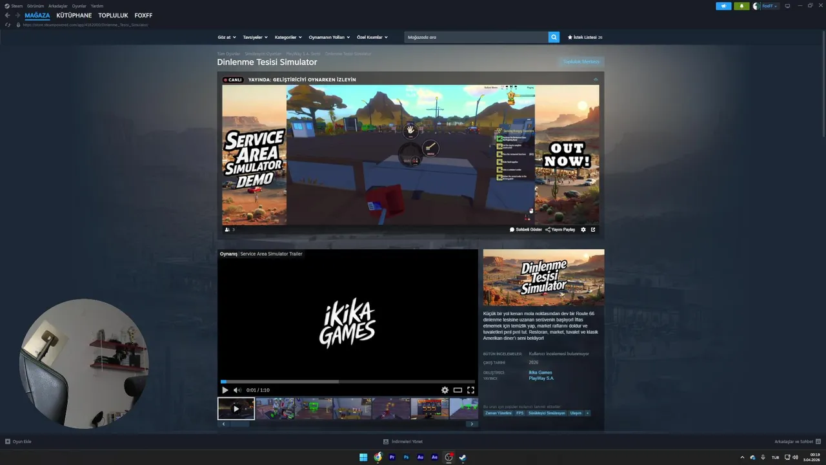Screen dimensions: 826x465
Task: Open the FOXFF profile tab
Action: click(x=143, y=15)
